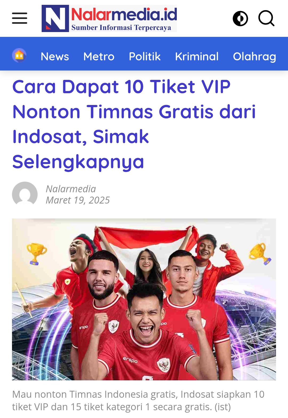
Task: Open the search magnifier icon
Action: pyautogui.click(x=266, y=18)
